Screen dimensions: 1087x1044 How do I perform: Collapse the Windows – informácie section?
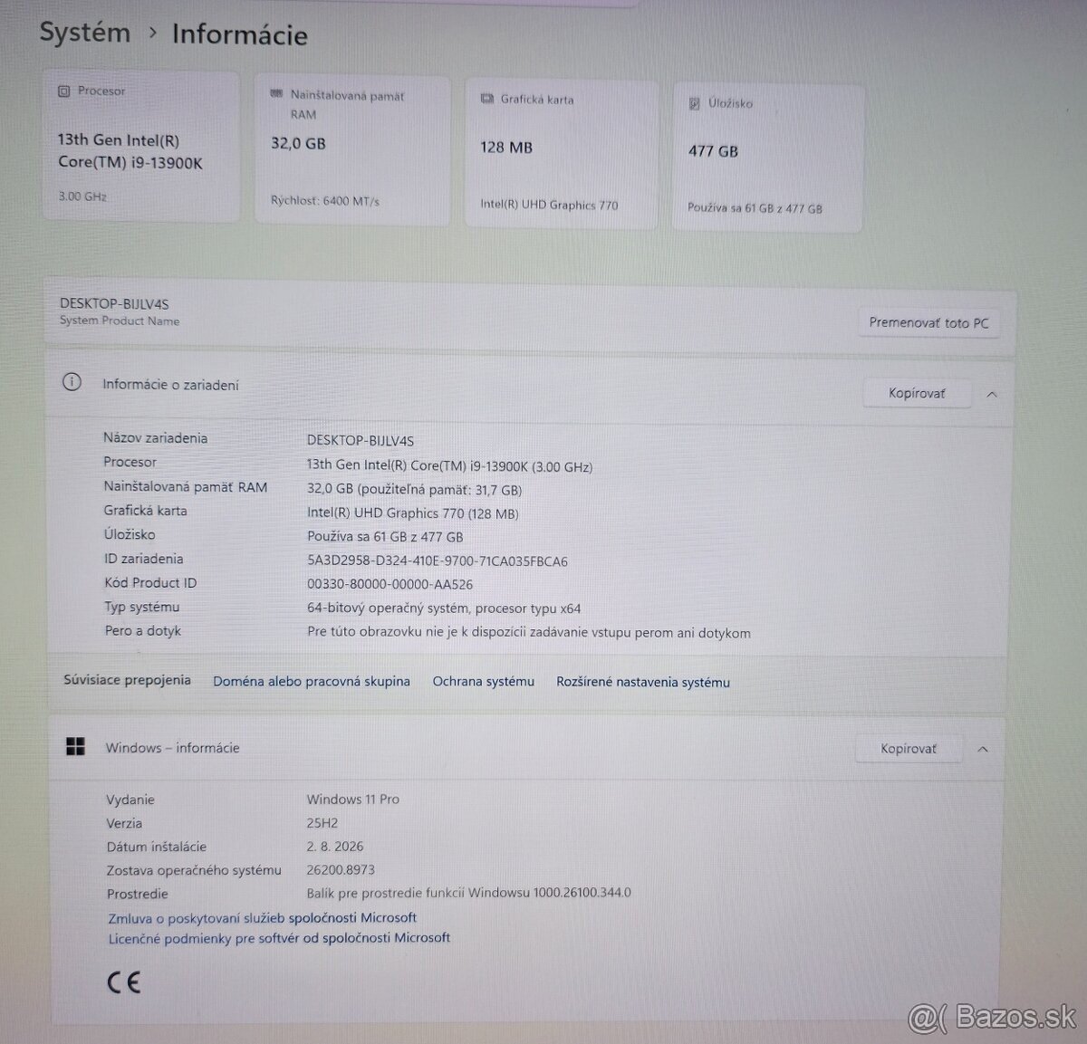(x=983, y=750)
